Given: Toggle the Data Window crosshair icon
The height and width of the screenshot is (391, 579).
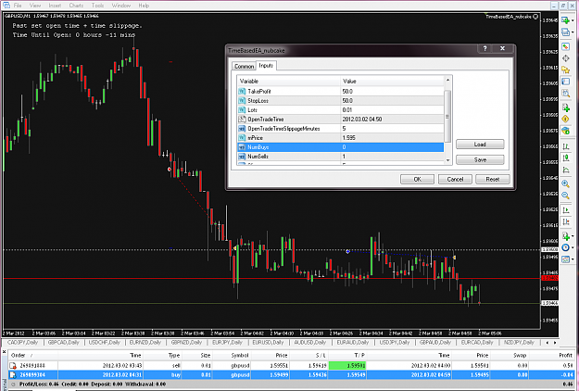Looking at the screenshot, I should (x=565, y=58).
